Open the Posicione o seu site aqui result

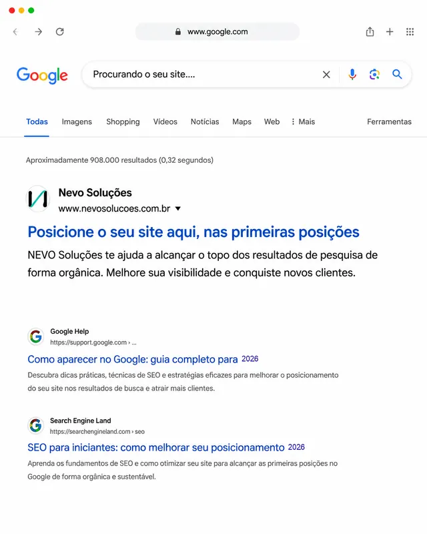pos(193,232)
